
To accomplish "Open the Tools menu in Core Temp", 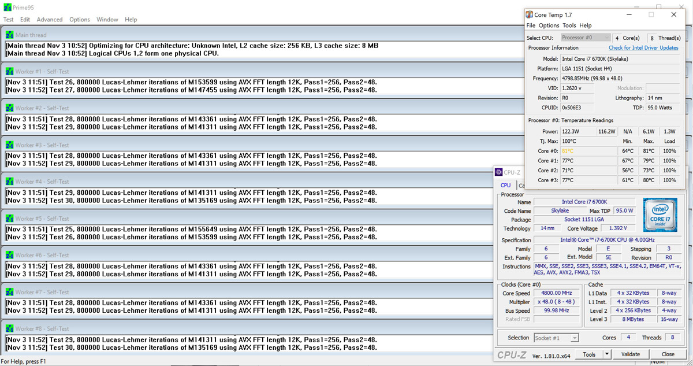I will click(569, 25).
